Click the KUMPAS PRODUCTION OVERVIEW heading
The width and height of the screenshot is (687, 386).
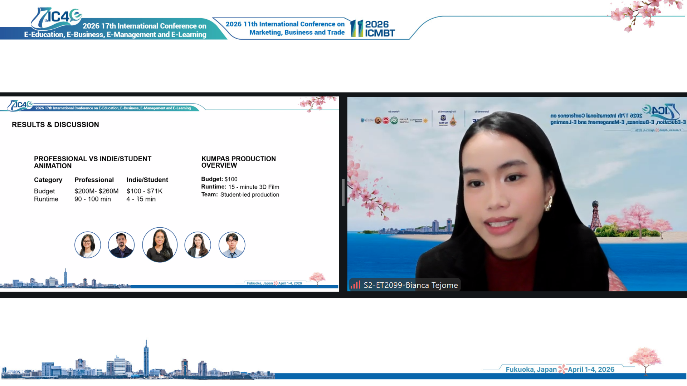(239, 162)
